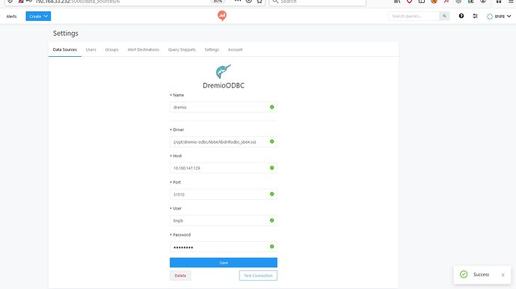The image size is (516, 289).
Task: Switch to the Account tab
Action: click(x=236, y=49)
